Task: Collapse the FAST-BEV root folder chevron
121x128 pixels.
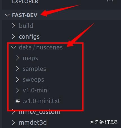Action: [x=7, y=15]
